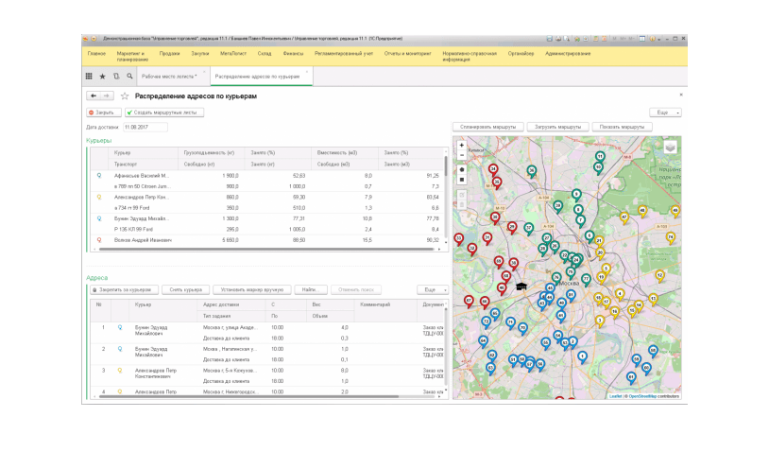769x469 pixels.
Task: Click Установить маркер вручную button
Action: coord(252,289)
